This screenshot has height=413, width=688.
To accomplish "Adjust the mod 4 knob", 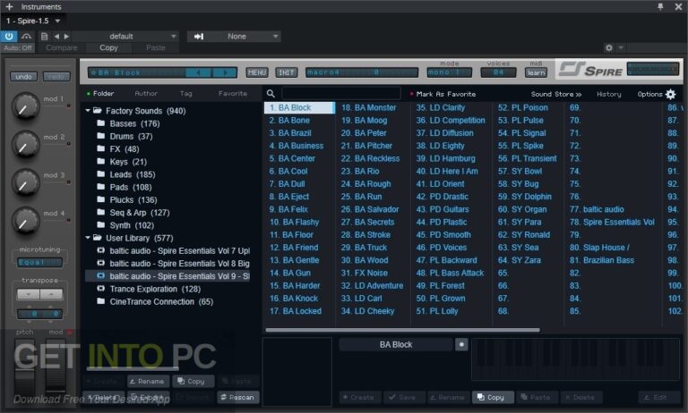I will (25, 220).
